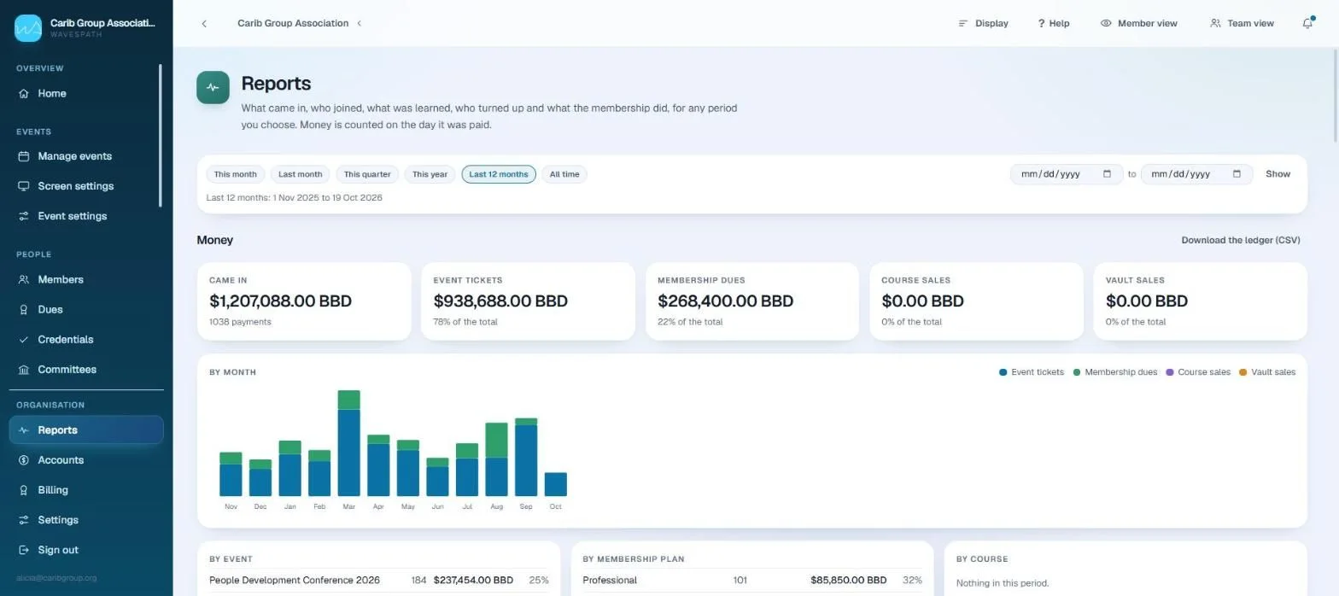Click the main page vertical scrollbar
Viewport: 1339px width, 596px height.
pyautogui.click(x=1336, y=96)
